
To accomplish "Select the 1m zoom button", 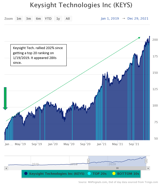I will tap(19, 19).
